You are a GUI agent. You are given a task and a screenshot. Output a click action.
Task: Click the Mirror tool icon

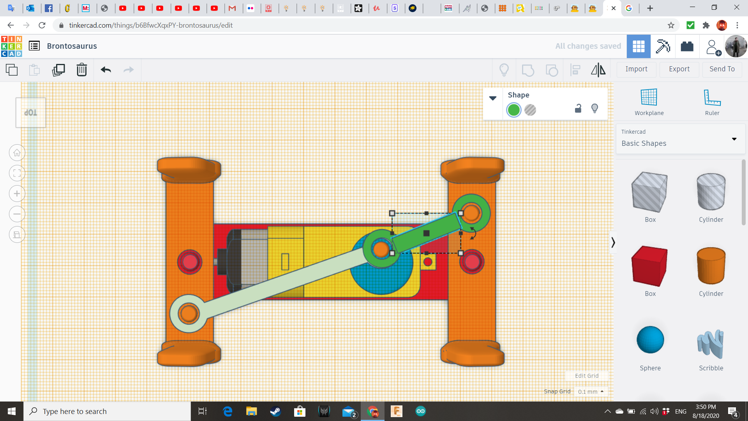[x=598, y=70]
